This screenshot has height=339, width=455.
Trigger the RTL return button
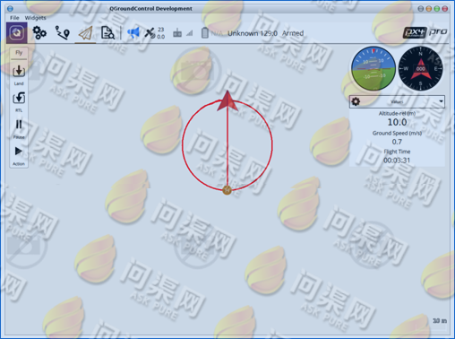click(19, 101)
